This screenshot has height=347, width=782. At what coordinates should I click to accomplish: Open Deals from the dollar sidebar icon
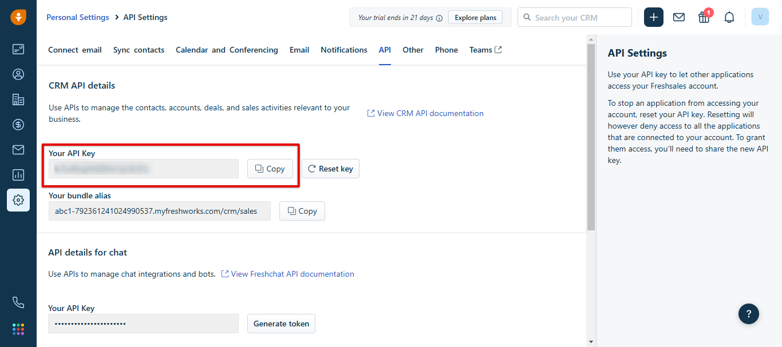(x=18, y=125)
